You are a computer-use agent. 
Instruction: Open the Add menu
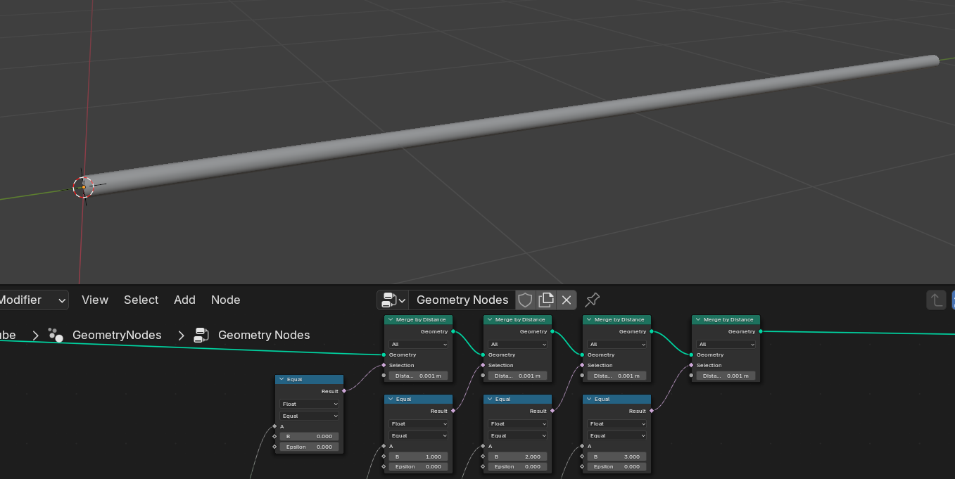pyautogui.click(x=184, y=300)
